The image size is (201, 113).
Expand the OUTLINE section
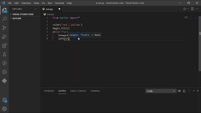click(x=24, y=18)
